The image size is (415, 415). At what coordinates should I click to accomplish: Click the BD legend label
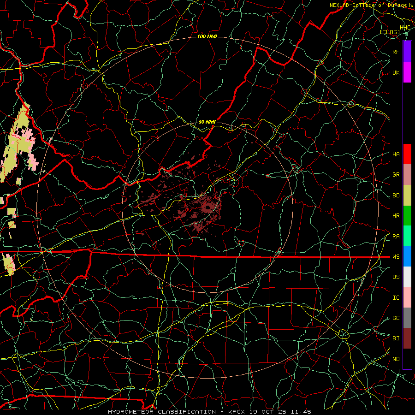coord(396,196)
